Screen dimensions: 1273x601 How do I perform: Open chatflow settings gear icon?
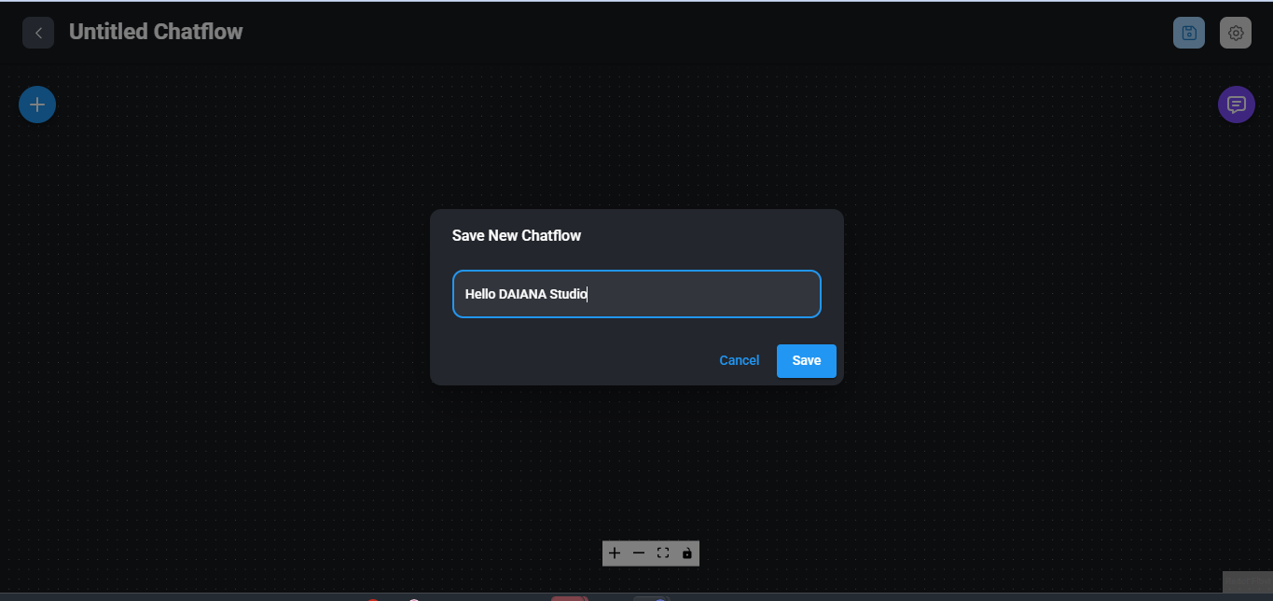1236,33
